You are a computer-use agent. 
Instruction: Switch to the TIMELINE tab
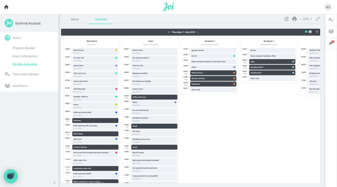(x=101, y=19)
